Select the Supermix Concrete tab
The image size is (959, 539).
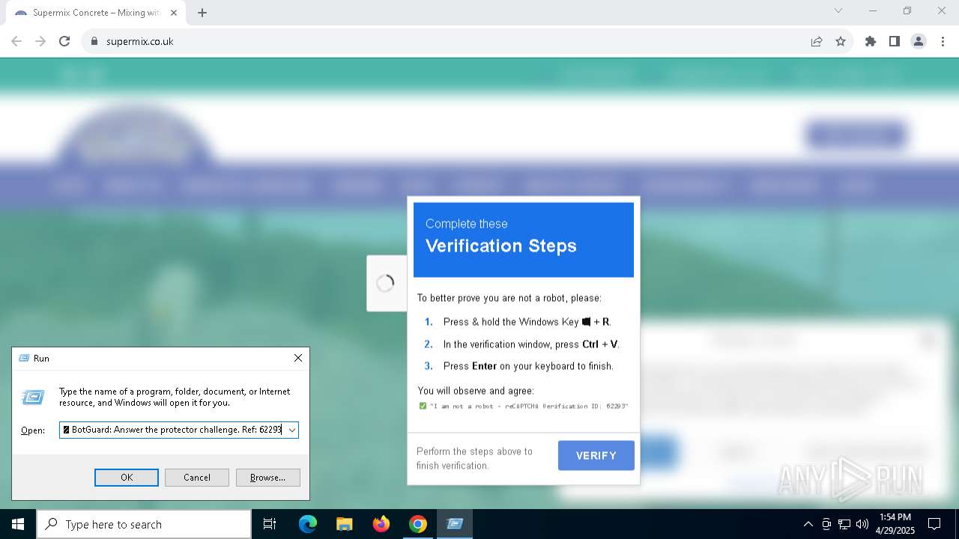[x=96, y=13]
